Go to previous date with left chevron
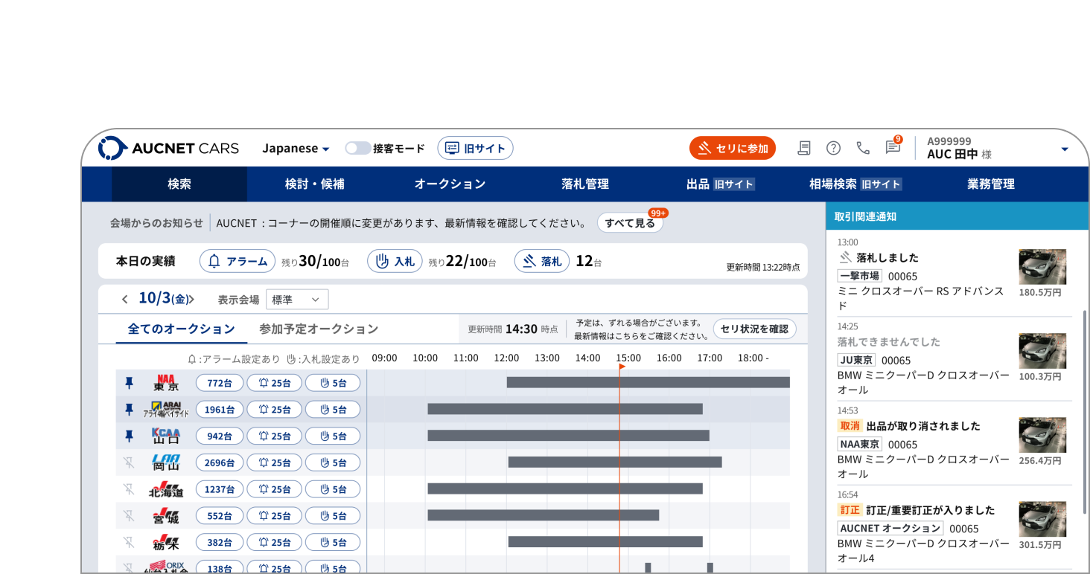1090x574 pixels. pyautogui.click(x=124, y=300)
